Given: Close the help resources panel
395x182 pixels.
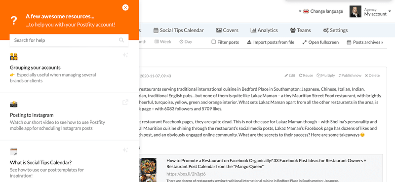Looking at the screenshot, I should pyautogui.click(x=125, y=7).
